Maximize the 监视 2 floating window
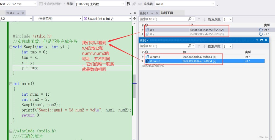This screenshot has width=275, height=140. [262, 40]
